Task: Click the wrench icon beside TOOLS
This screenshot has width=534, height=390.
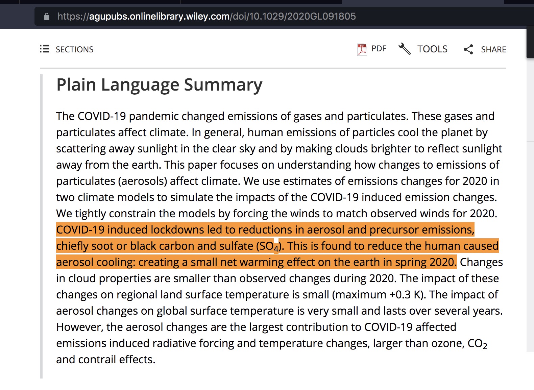Action: pyautogui.click(x=404, y=49)
